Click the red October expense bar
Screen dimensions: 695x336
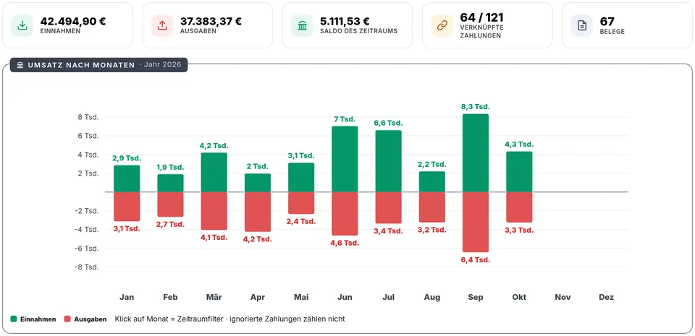tap(519, 207)
